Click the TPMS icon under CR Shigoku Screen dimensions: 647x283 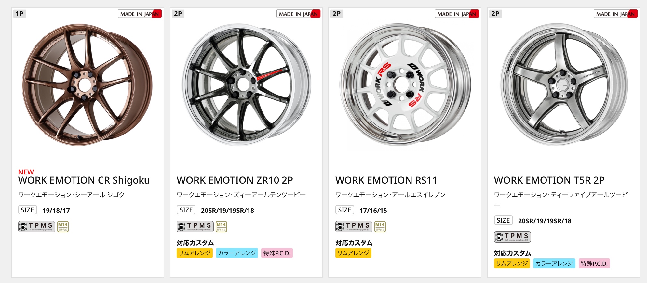[36, 226]
